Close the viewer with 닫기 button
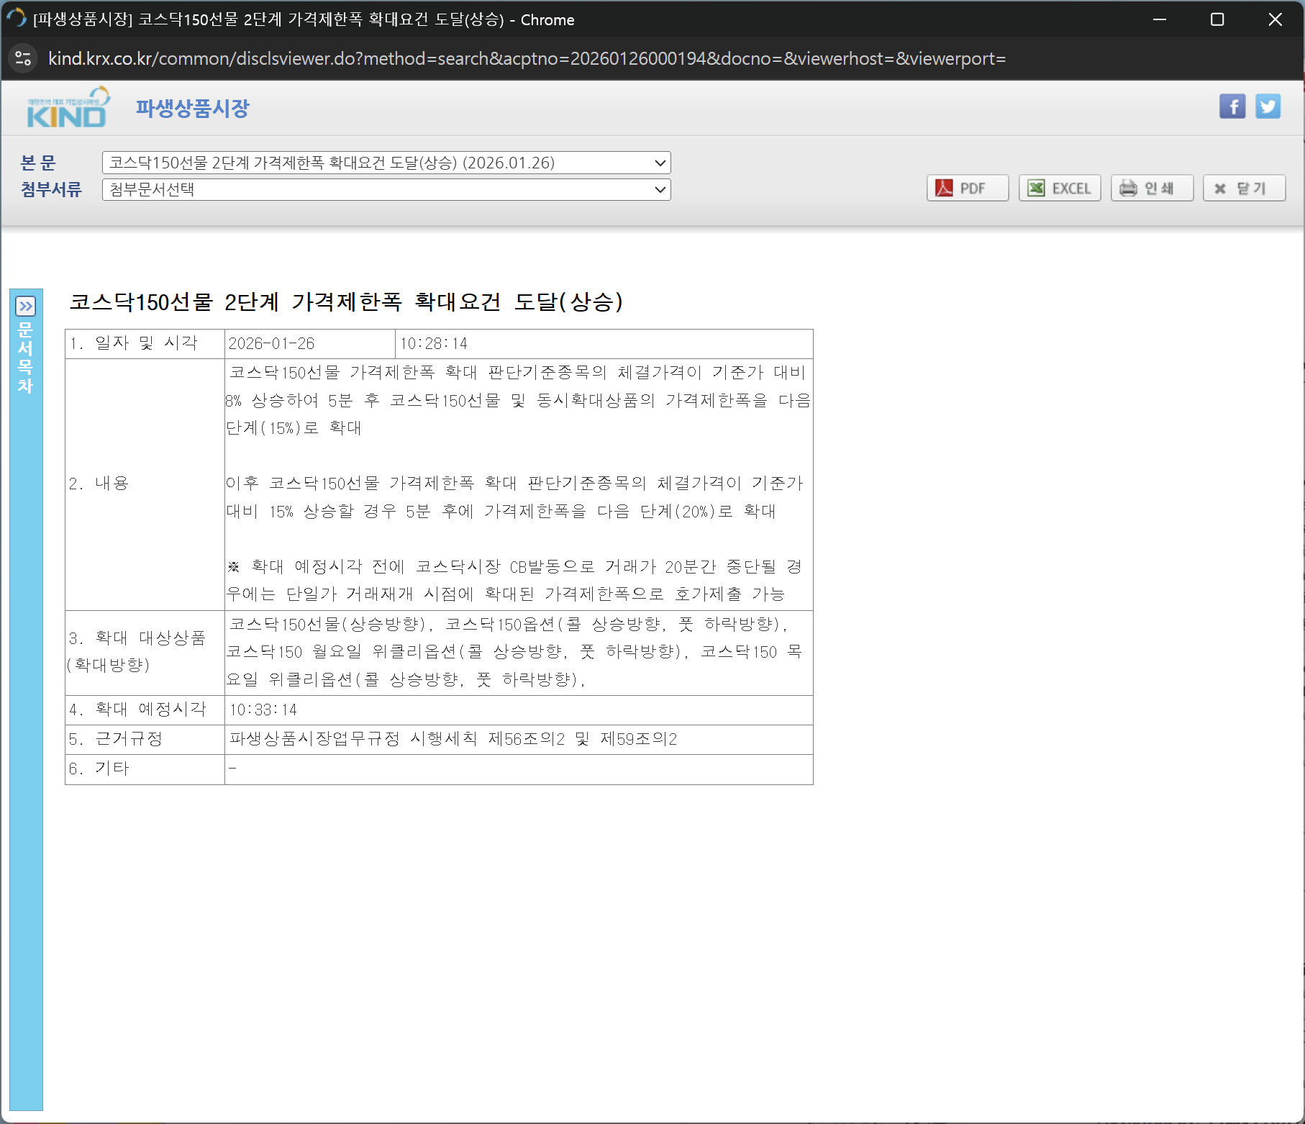This screenshot has width=1305, height=1124. click(1243, 189)
